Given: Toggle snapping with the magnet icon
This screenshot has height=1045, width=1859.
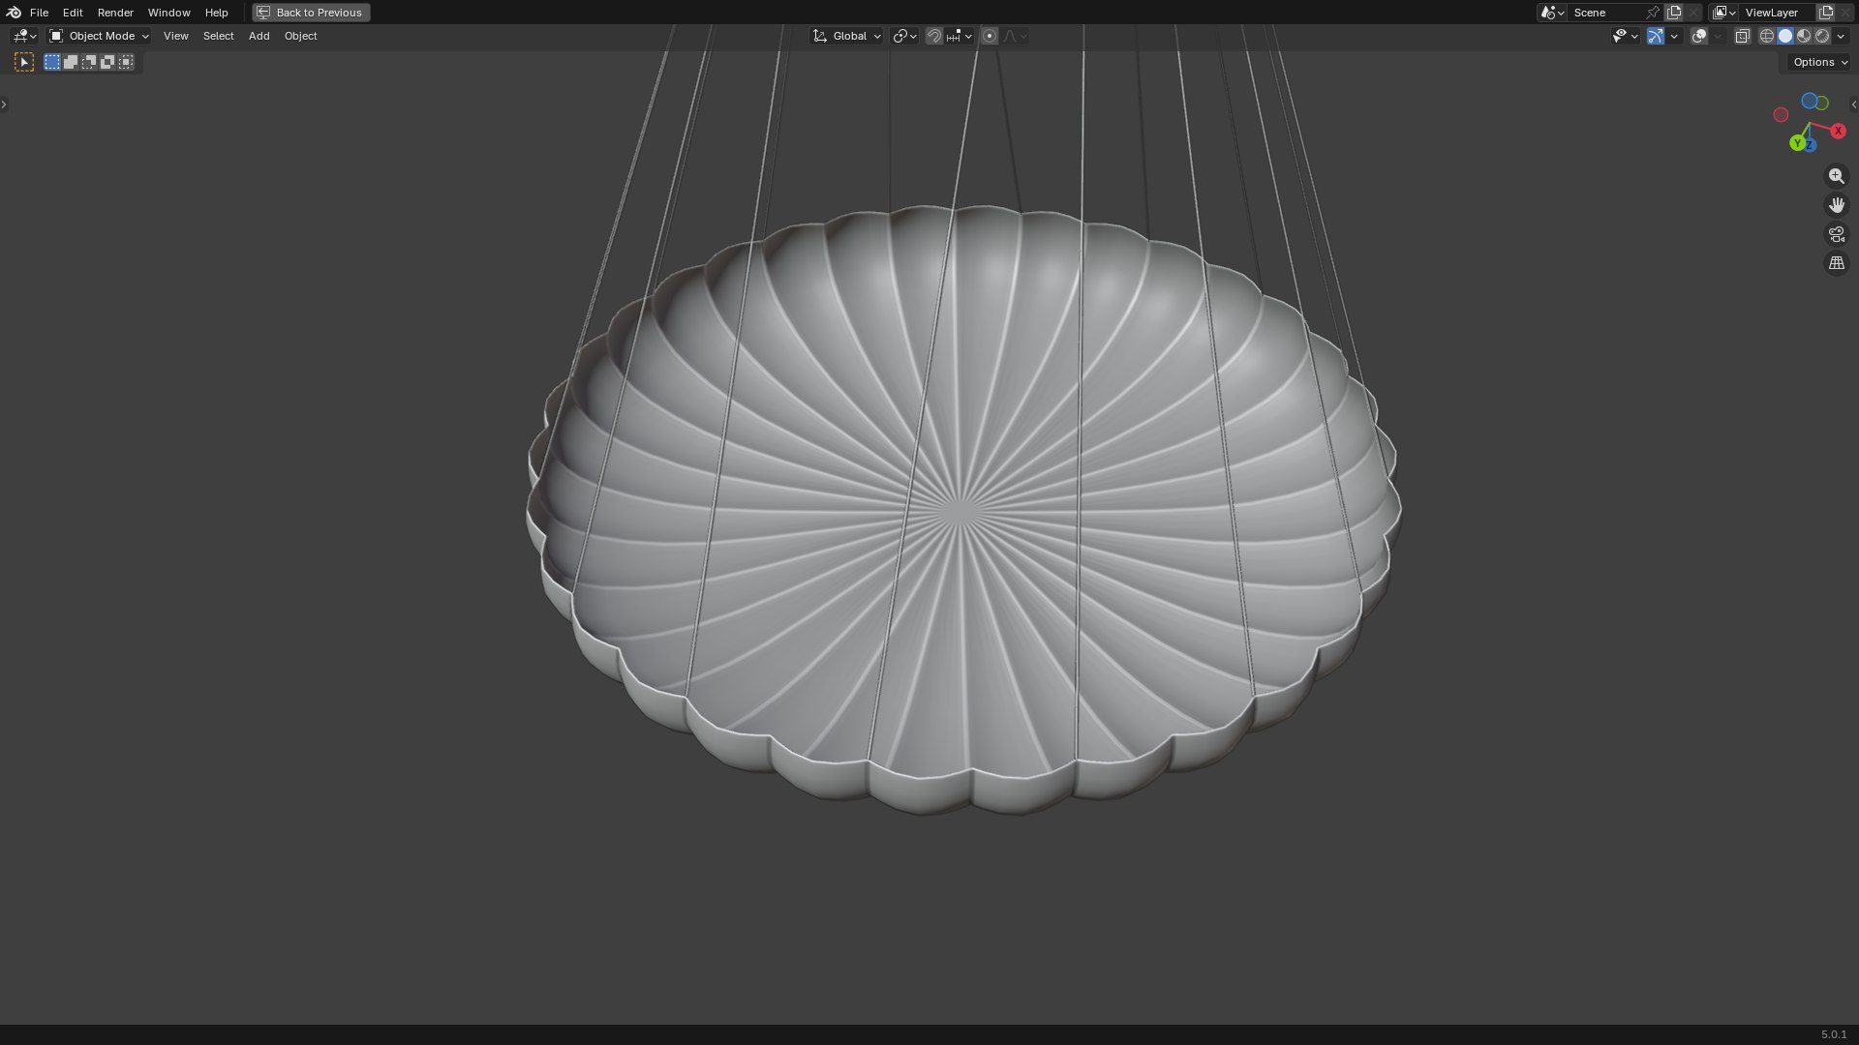Looking at the screenshot, I should [934, 36].
